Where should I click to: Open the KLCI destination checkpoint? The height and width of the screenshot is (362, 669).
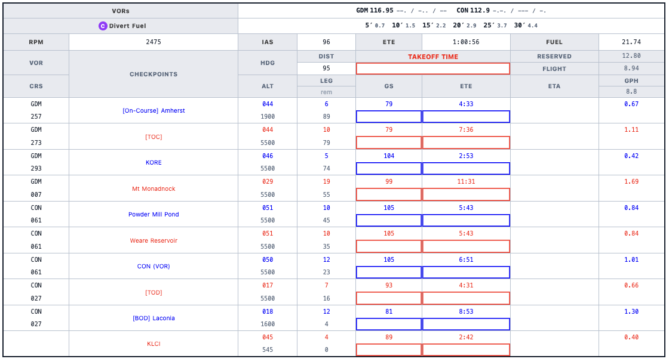[x=154, y=344]
